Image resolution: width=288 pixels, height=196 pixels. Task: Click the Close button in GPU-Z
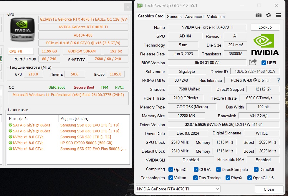pos(269,189)
